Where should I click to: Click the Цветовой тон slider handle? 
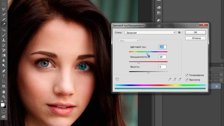pyautogui.click(x=147, y=53)
